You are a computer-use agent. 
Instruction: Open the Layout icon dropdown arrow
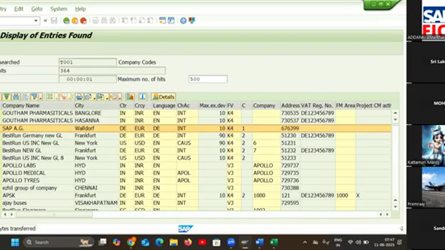(120, 98)
